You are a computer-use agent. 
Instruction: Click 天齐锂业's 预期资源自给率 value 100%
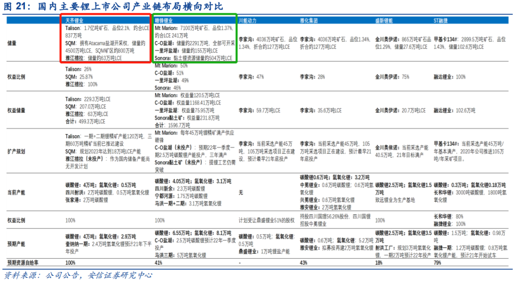(70, 262)
